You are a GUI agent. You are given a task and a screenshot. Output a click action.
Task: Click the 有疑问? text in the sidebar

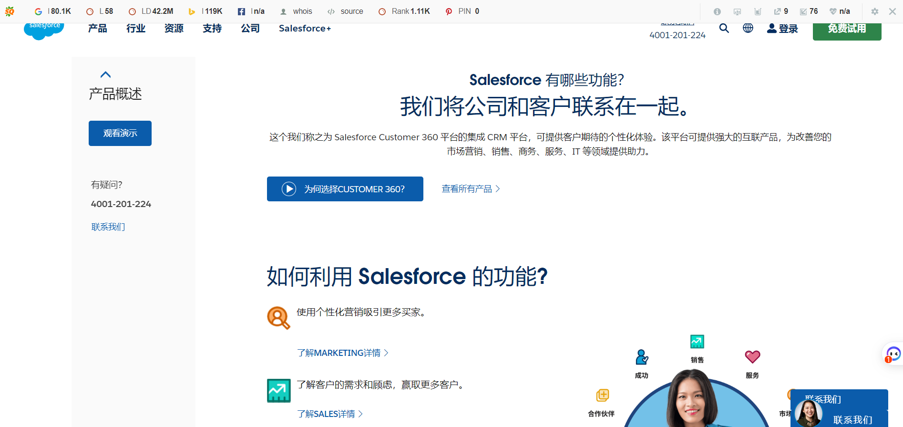click(107, 185)
